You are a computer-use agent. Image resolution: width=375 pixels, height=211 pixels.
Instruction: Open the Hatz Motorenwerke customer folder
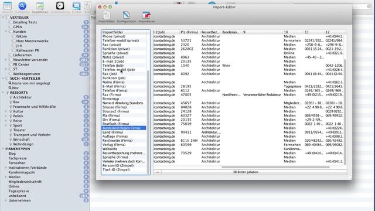(32, 41)
